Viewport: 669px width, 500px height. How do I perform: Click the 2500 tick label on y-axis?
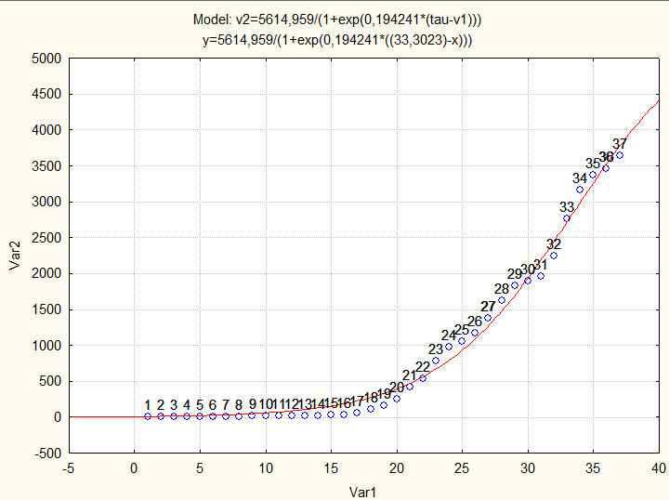click(46, 238)
